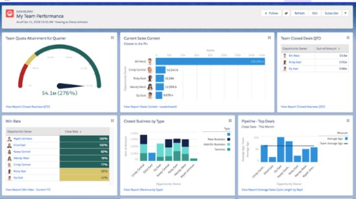
Task: Expand the Win Rate widget
Action: [x=112, y=121]
